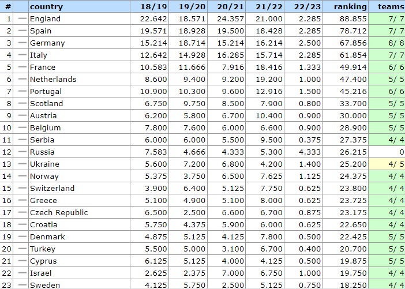Click the dash icon next to Scotland

22,104
